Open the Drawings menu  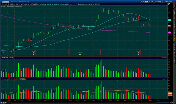(158, 2)
